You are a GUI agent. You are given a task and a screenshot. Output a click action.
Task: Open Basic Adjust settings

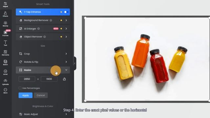point(43,114)
